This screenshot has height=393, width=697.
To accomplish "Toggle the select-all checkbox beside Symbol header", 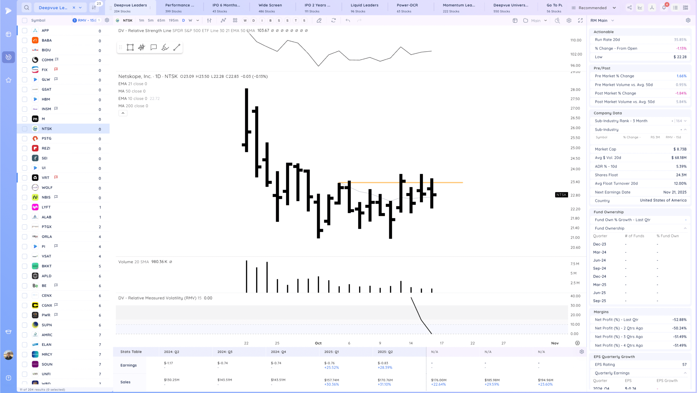I will pos(25,20).
